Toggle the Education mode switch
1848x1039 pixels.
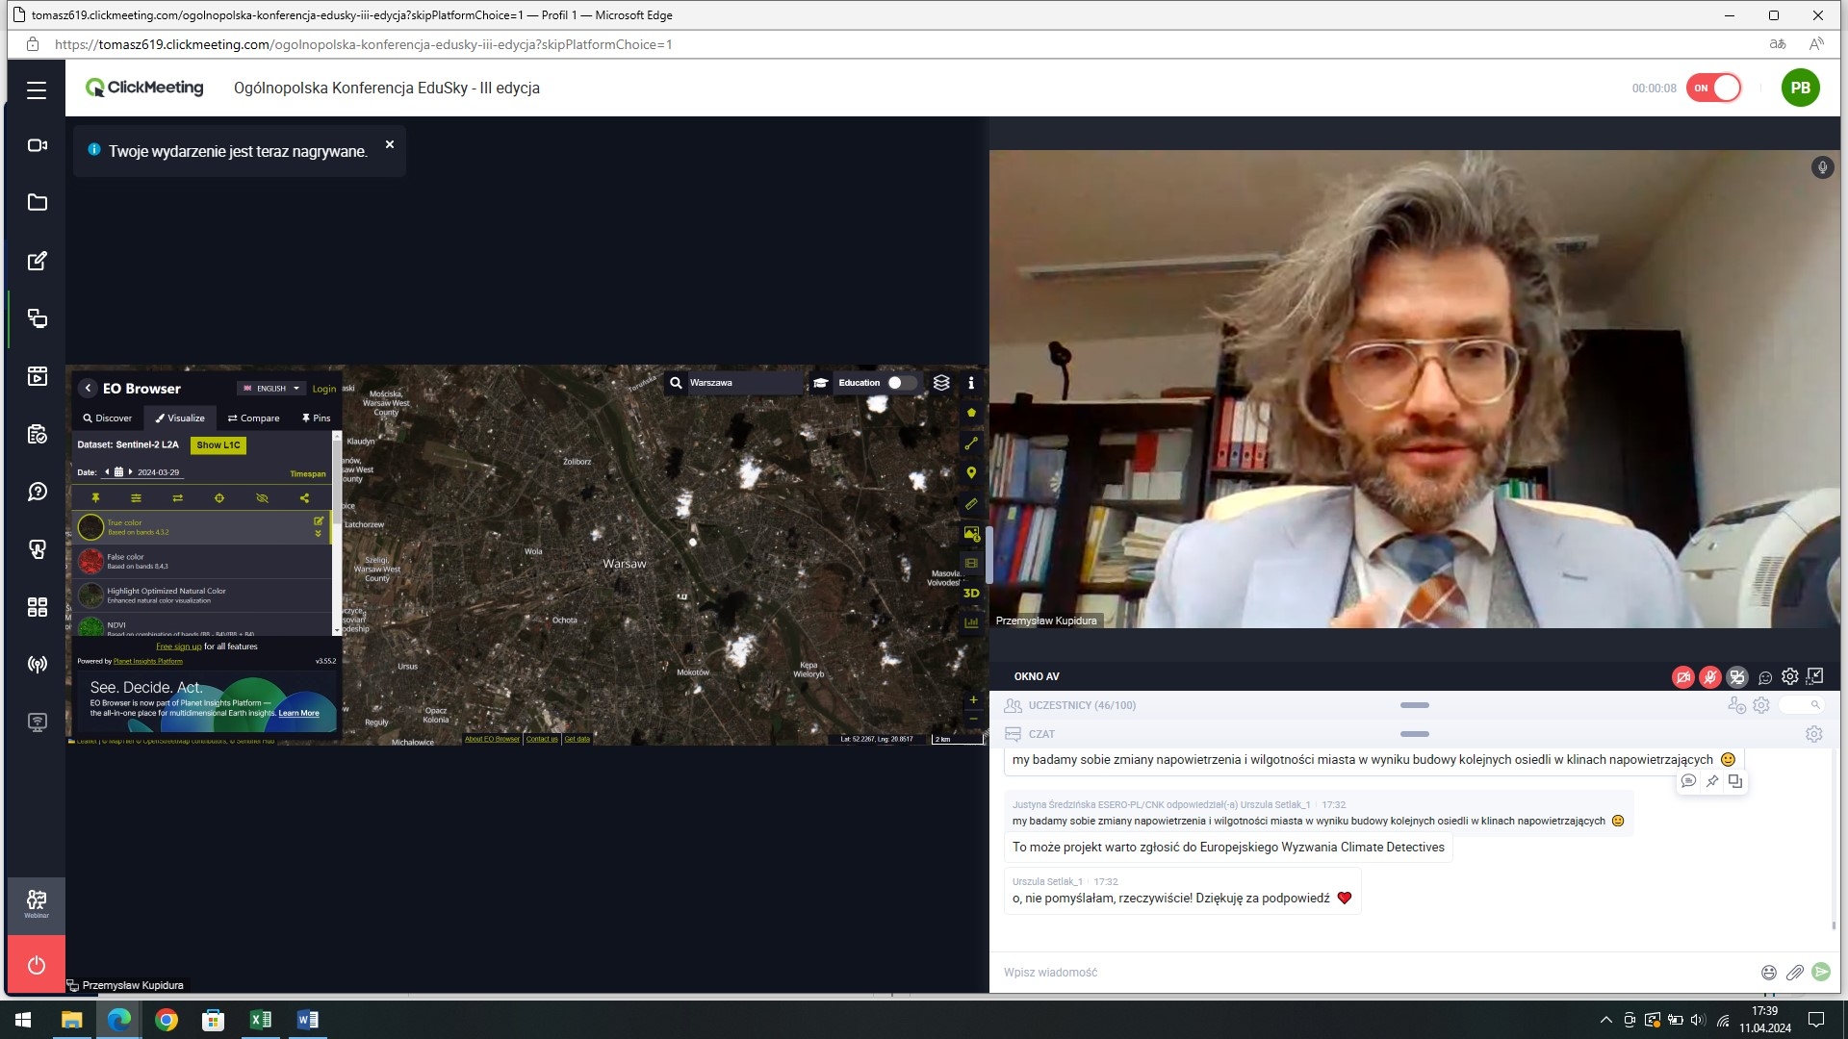coord(901,383)
